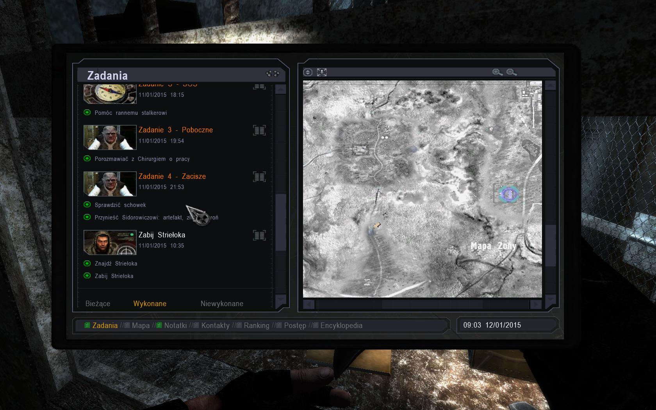Click the task list scrollbar thumb
The height and width of the screenshot is (410, 656).
coord(281,222)
